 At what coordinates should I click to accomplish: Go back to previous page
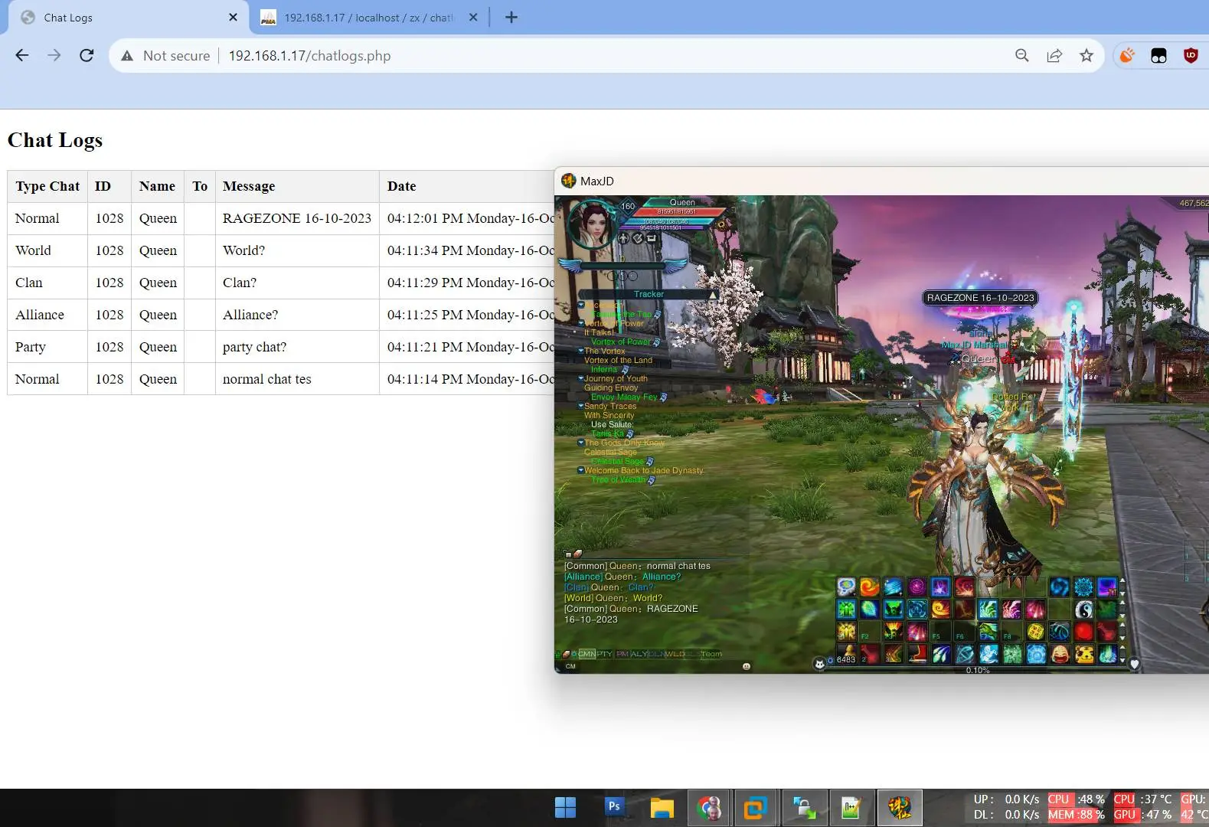[x=22, y=55]
